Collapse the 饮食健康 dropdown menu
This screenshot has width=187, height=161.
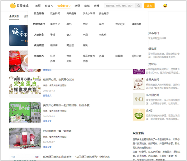point(64,6)
